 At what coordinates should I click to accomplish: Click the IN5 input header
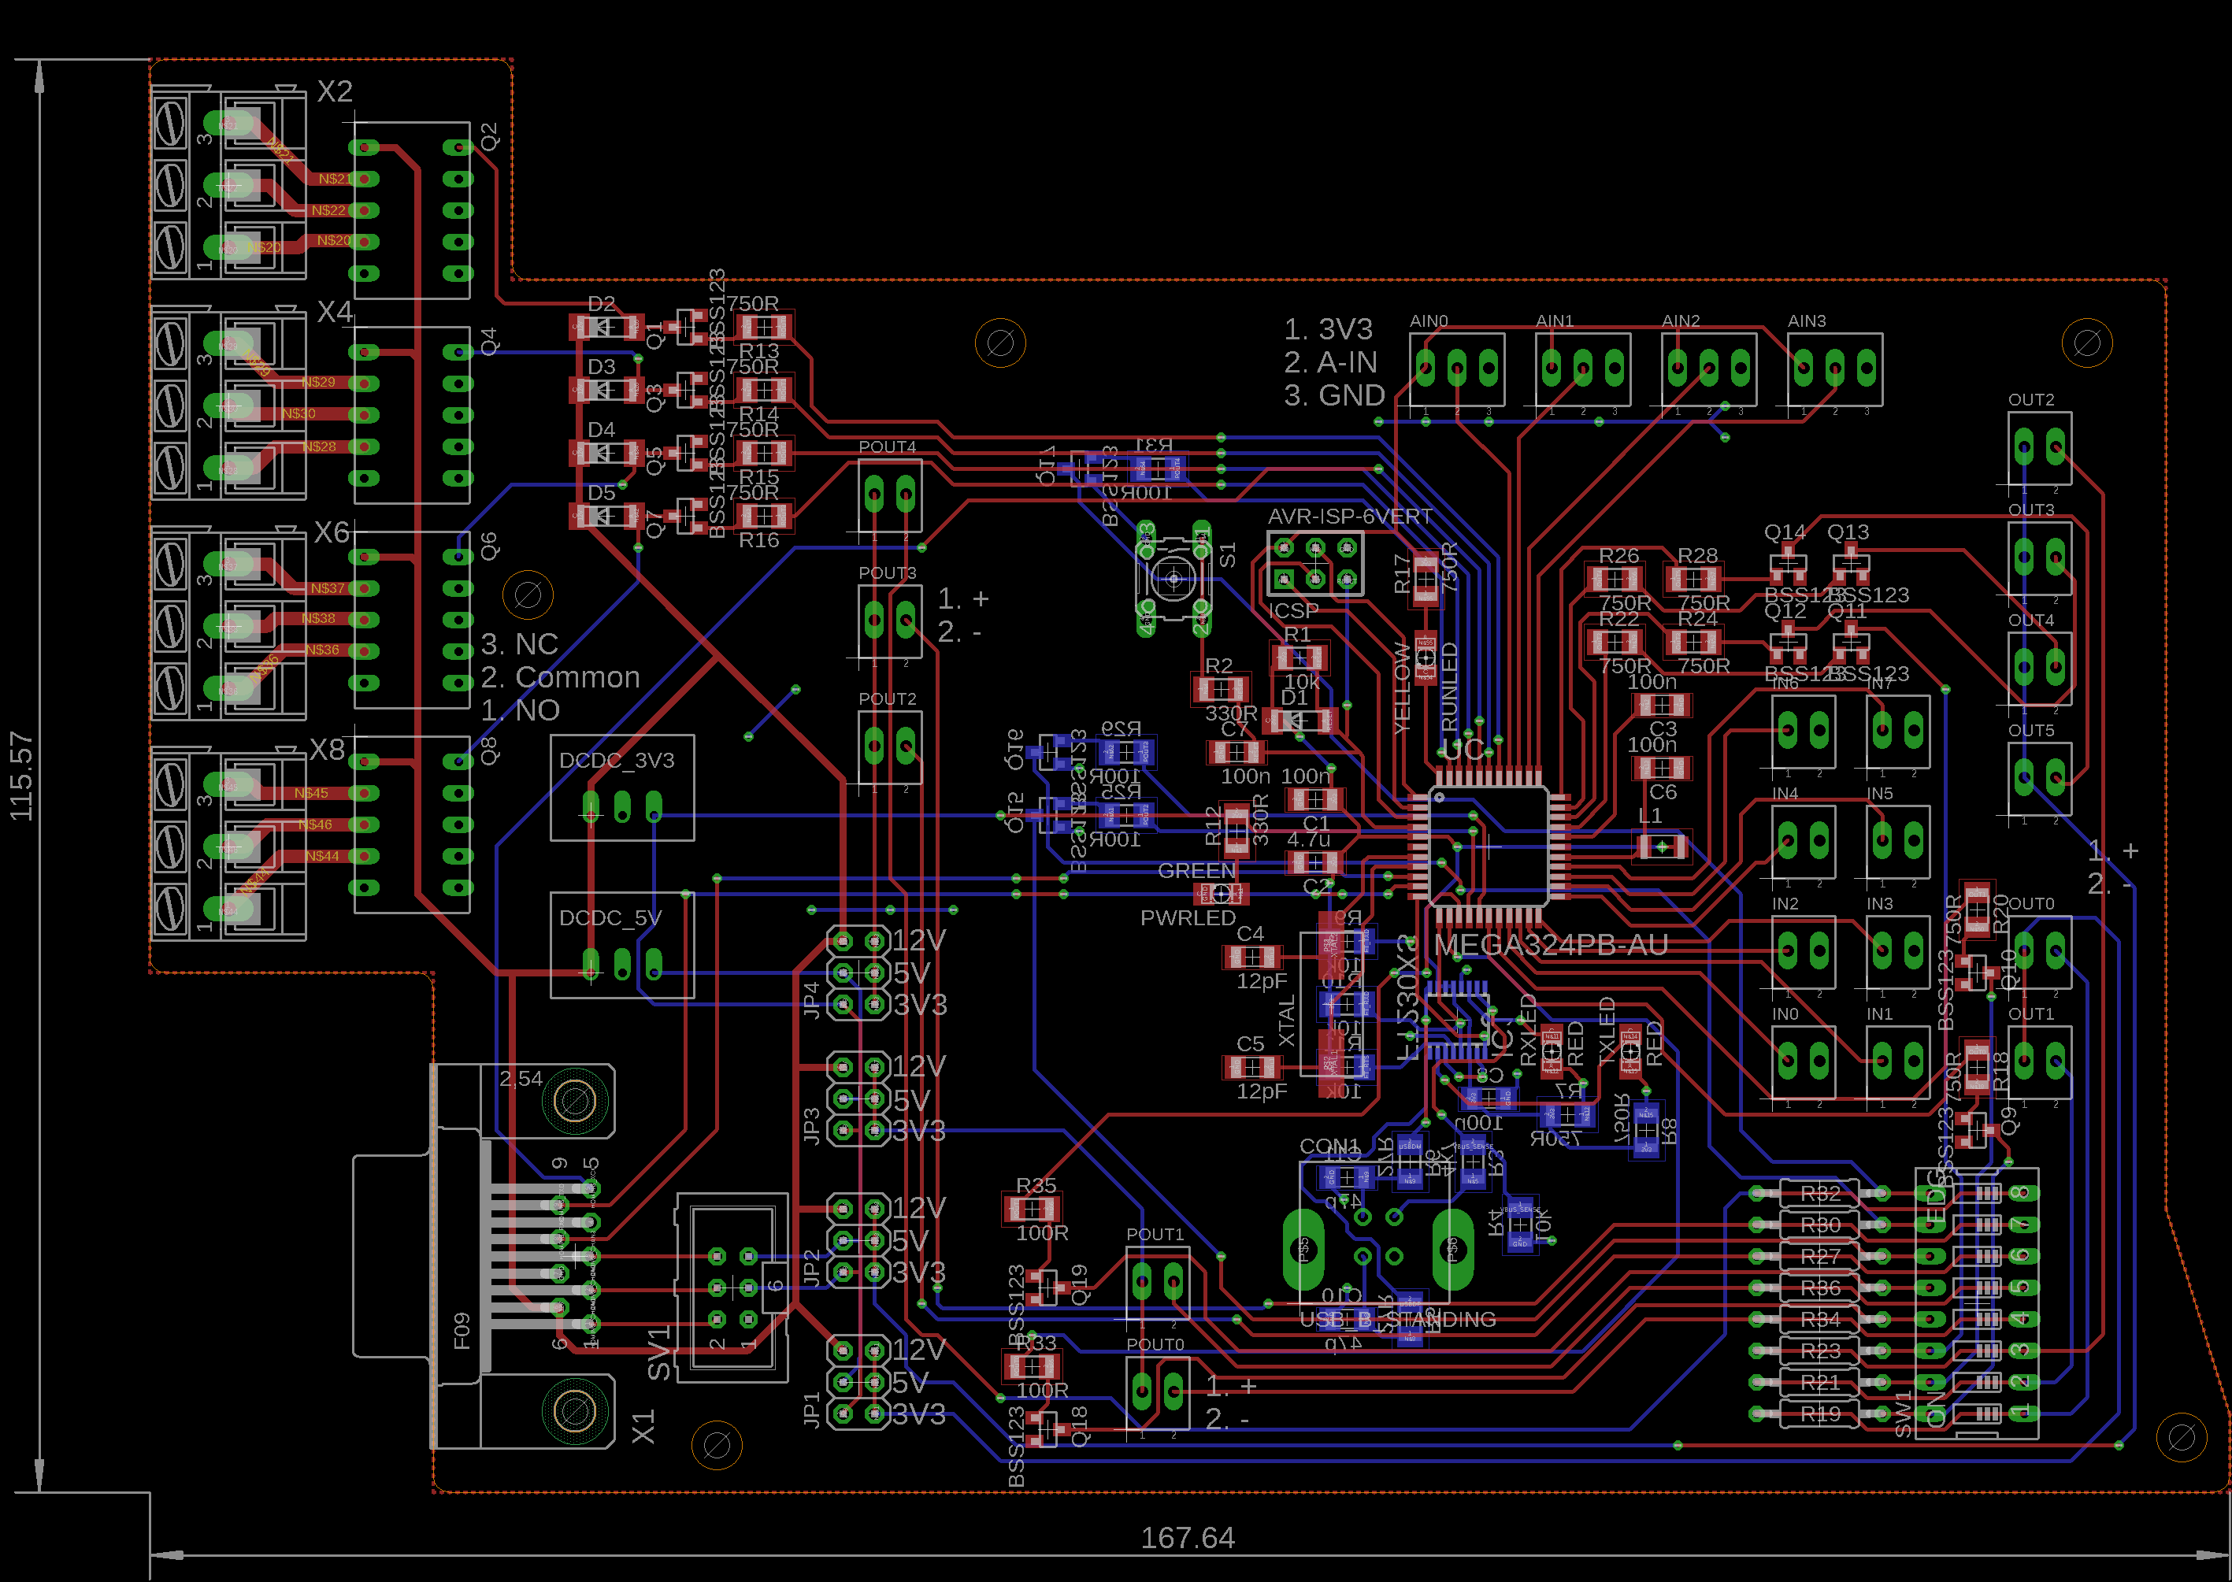point(1898,842)
